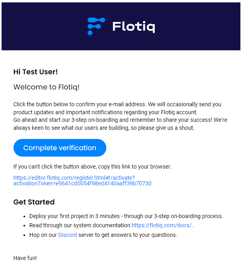Click the 'Get Started' section heading
Screen dimensions: 242x264
pyautogui.click(x=34, y=202)
